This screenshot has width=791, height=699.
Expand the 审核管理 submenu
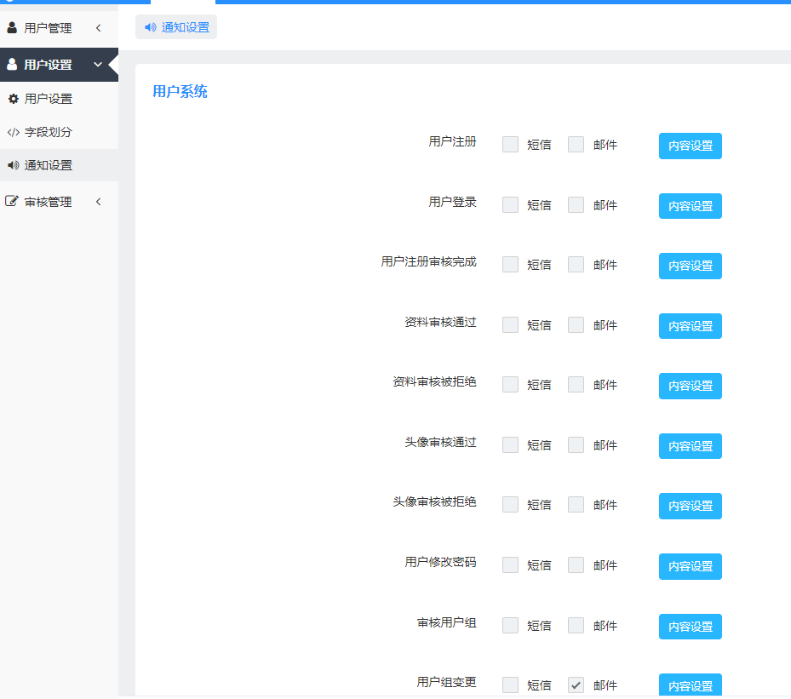coord(98,201)
